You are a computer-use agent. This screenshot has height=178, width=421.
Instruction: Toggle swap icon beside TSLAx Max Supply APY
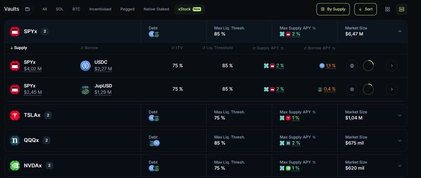click(314, 112)
